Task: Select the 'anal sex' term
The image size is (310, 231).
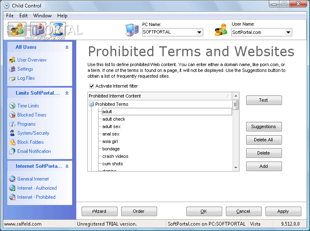Action: pyautogui.click(x=111, y=134)
